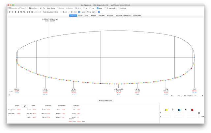Screen dimensions: 211x133
Task: Pan right with the right arrow
Action: click(x=13, y=12)
